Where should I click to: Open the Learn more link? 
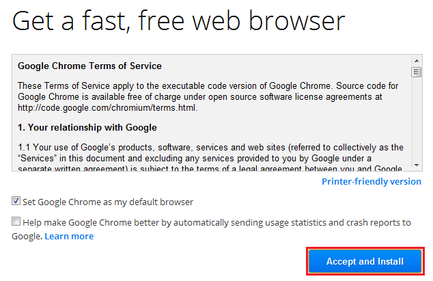(69, 236)
